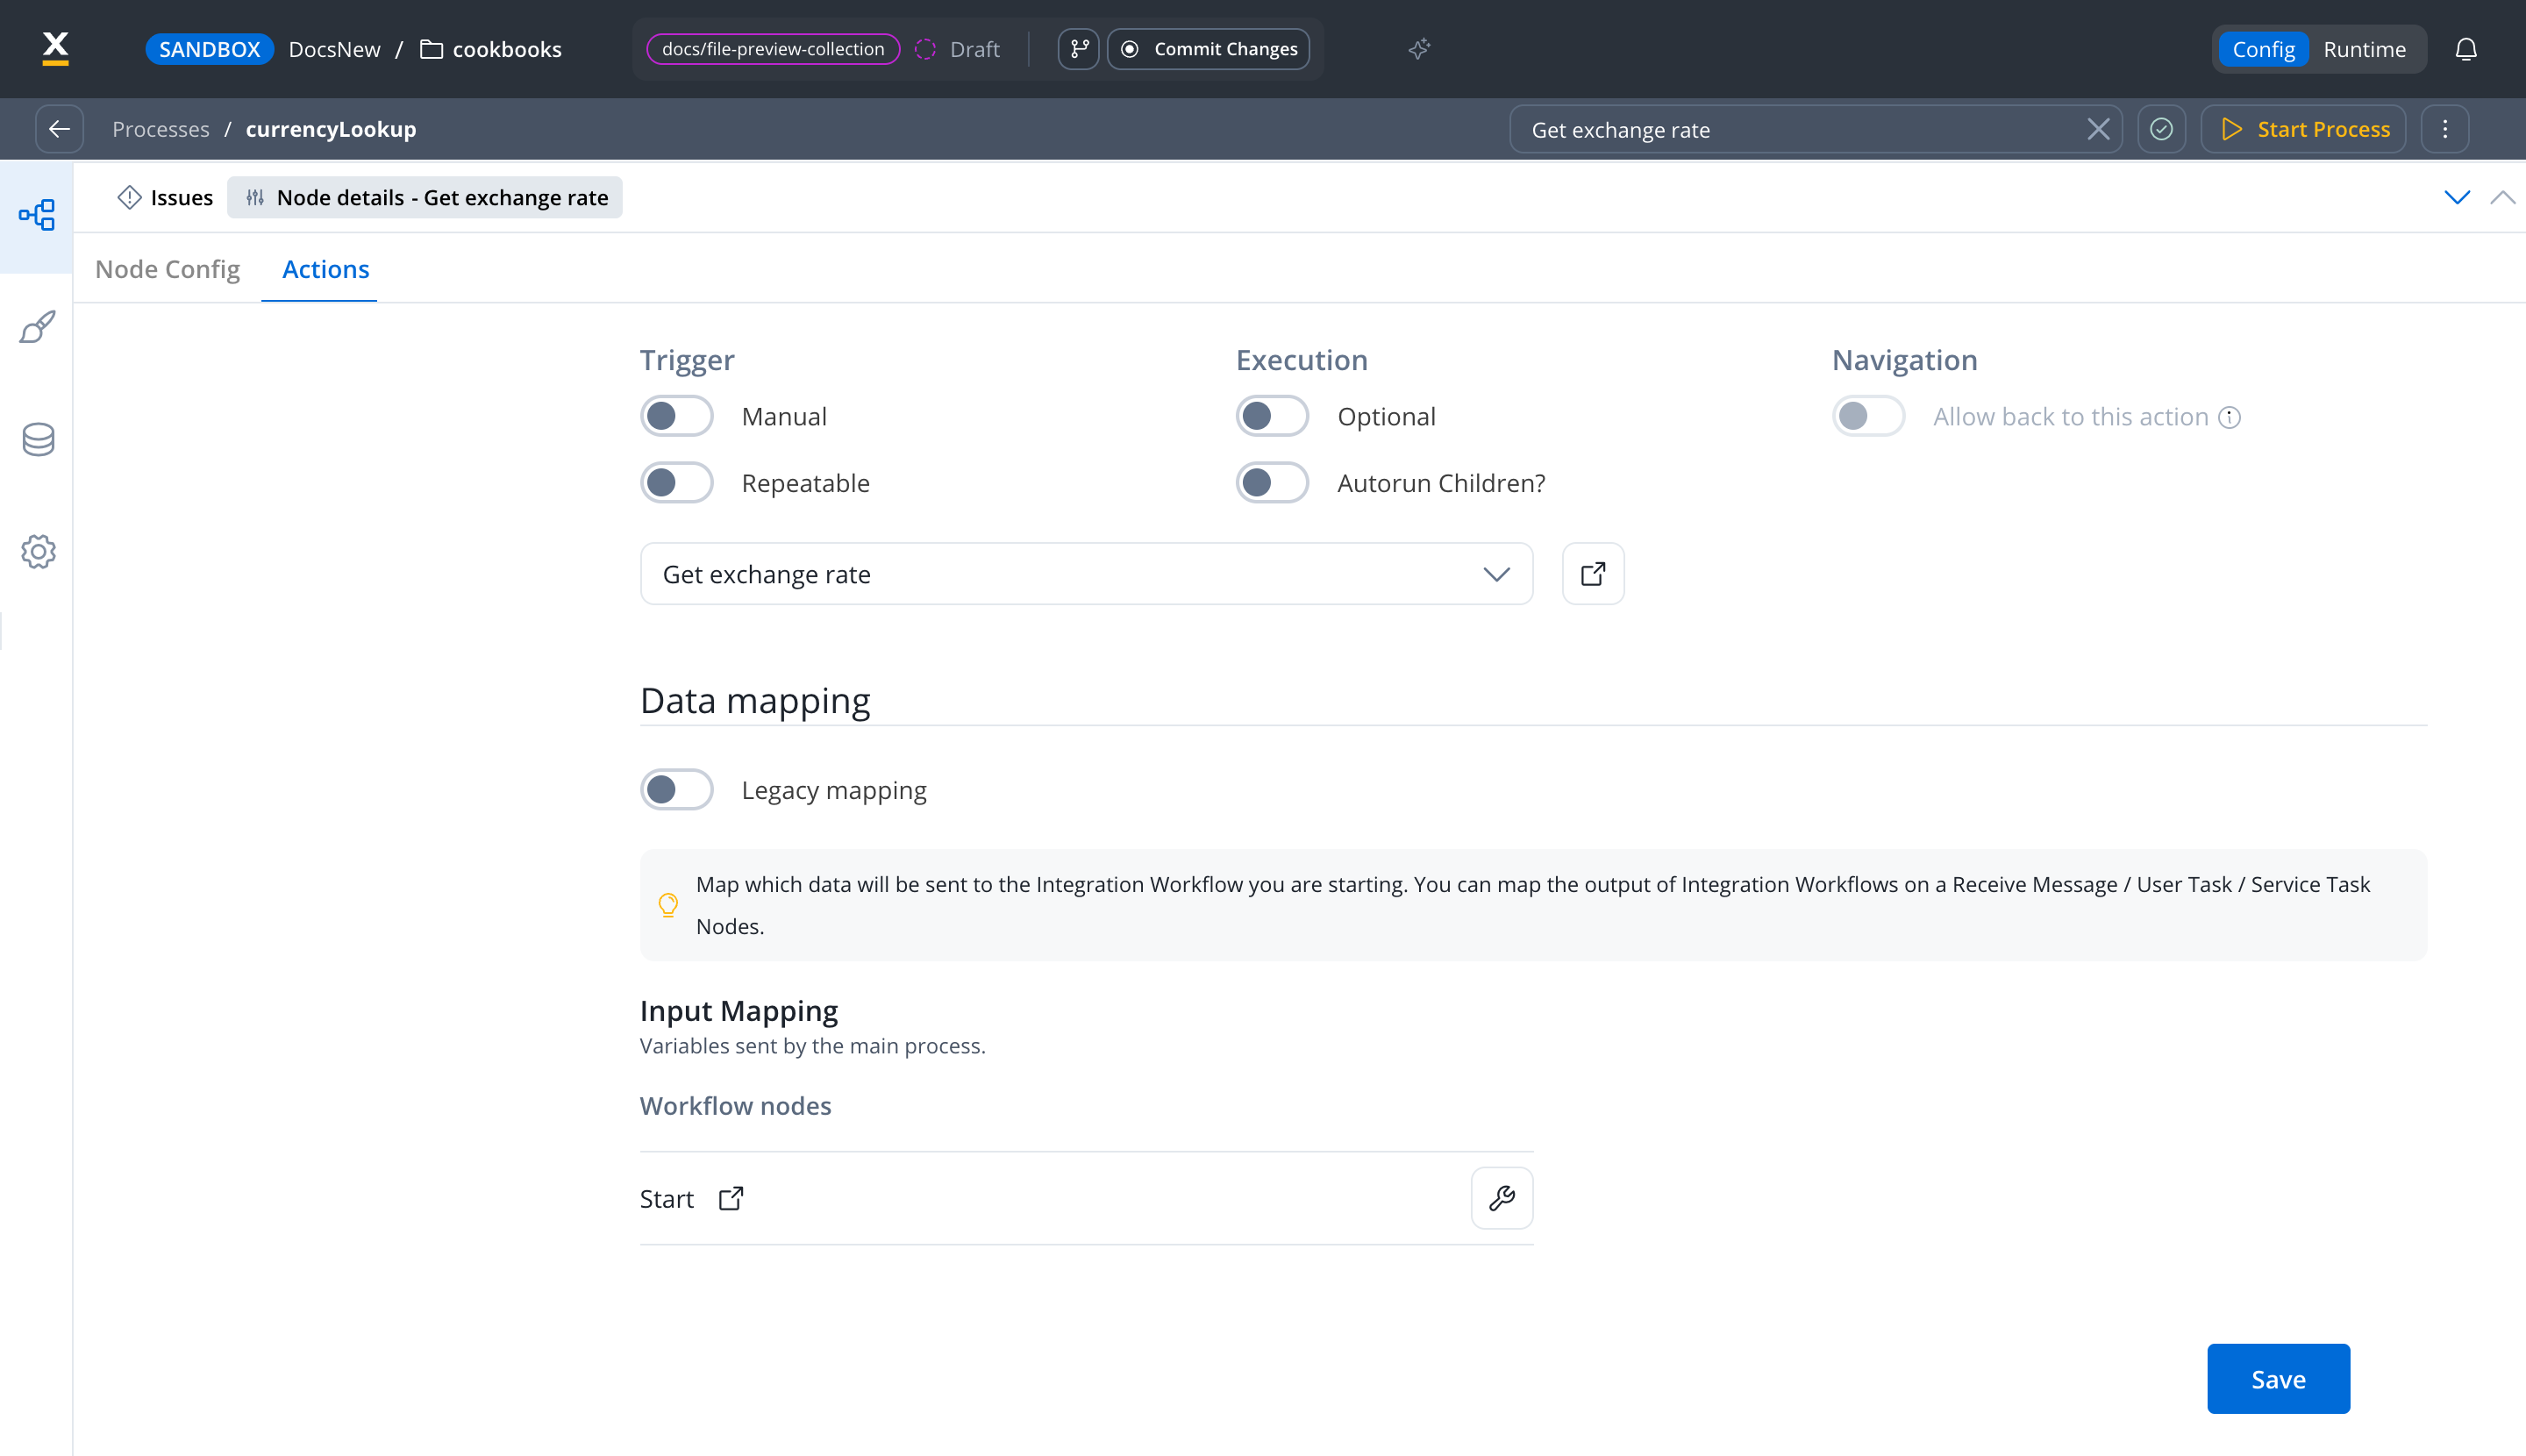The image size is (2526, 1456).
Task: Open the notifications bell
Action: tap(2466, 49)
